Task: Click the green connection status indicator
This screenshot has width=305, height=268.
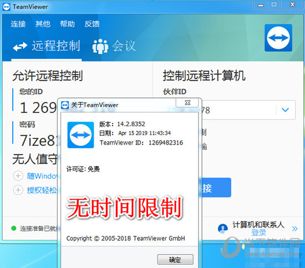Action: pyautogui.click(x=14, y=228)
